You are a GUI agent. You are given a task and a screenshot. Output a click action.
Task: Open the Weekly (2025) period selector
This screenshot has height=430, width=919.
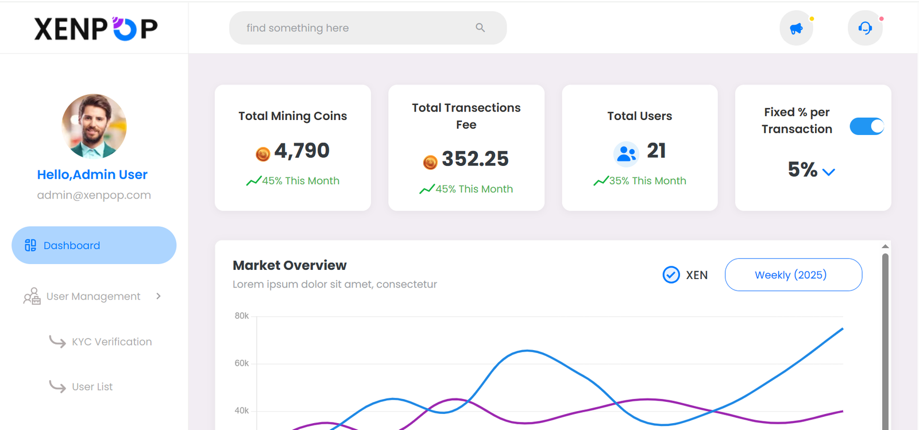coord(793,275)
